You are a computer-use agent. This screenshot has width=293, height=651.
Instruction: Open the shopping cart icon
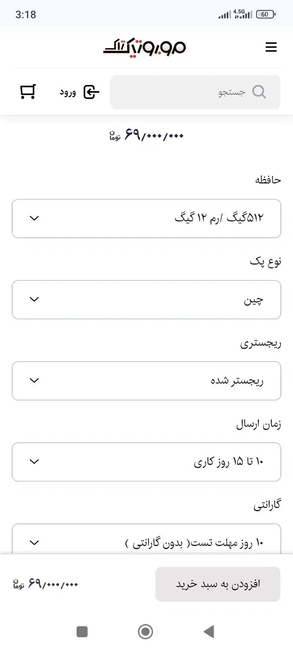pyautogui.click(x=28, y=92)
